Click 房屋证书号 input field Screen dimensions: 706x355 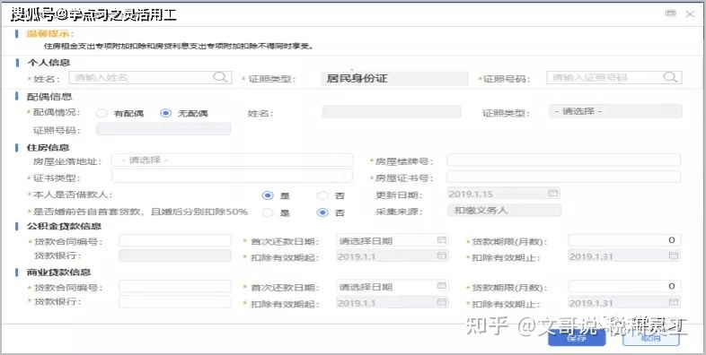563,177
